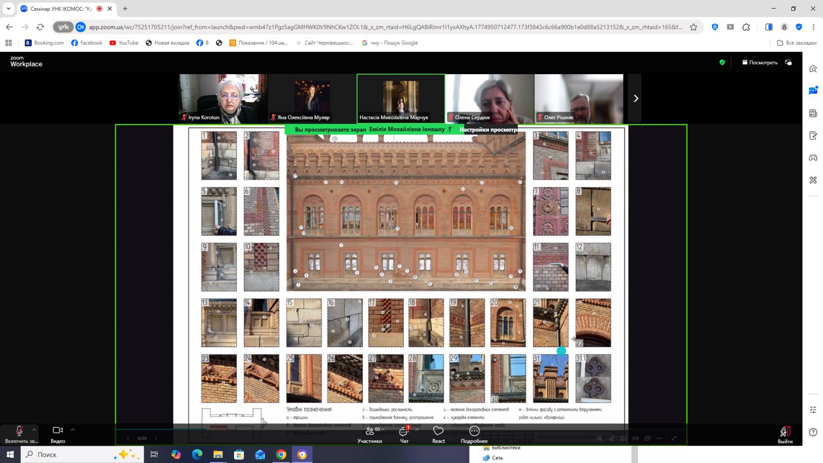Leave the meeting with Выйти

click(785, 435)
